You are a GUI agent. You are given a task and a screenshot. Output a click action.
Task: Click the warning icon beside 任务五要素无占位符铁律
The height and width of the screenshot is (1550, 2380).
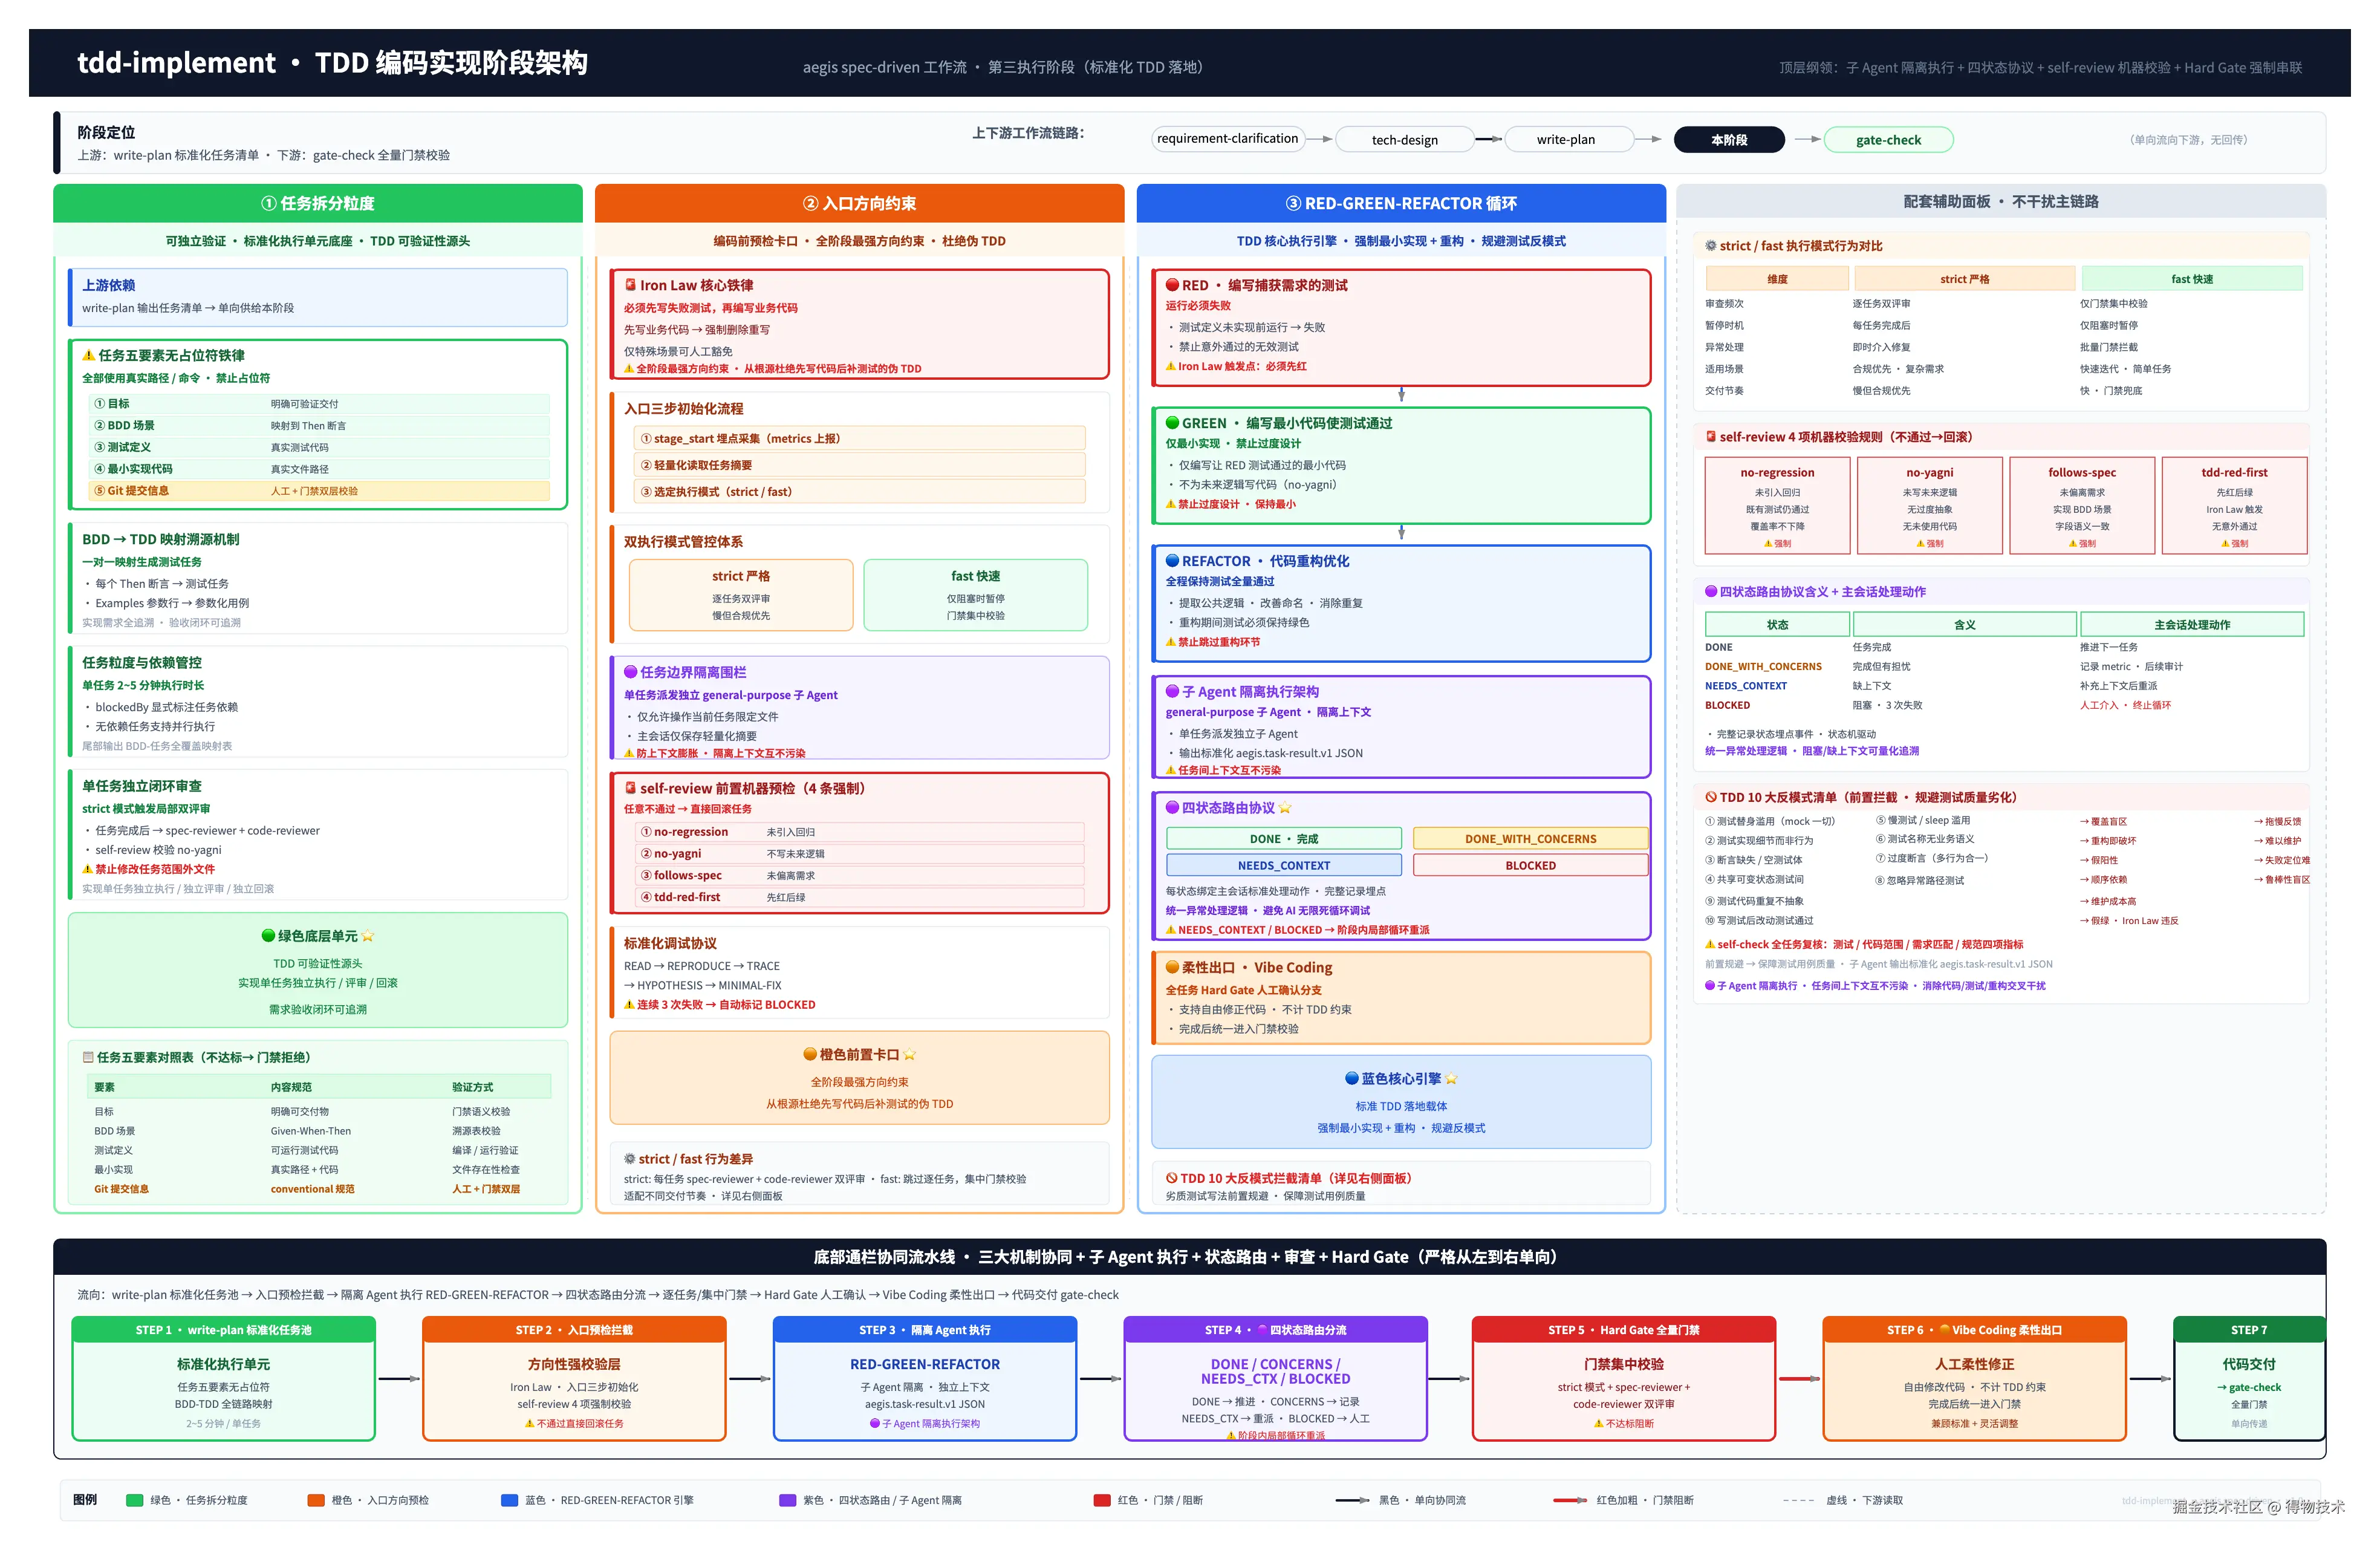(88, 355)
